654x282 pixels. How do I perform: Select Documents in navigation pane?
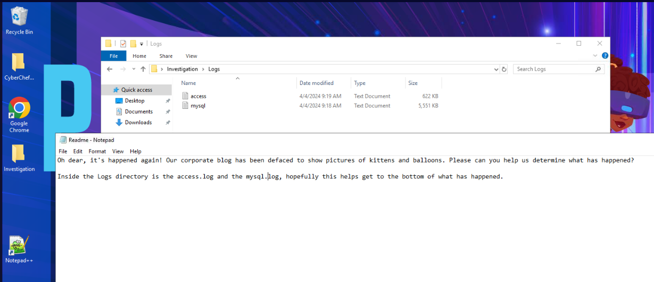pyautogui.click(x=139, y=112)
